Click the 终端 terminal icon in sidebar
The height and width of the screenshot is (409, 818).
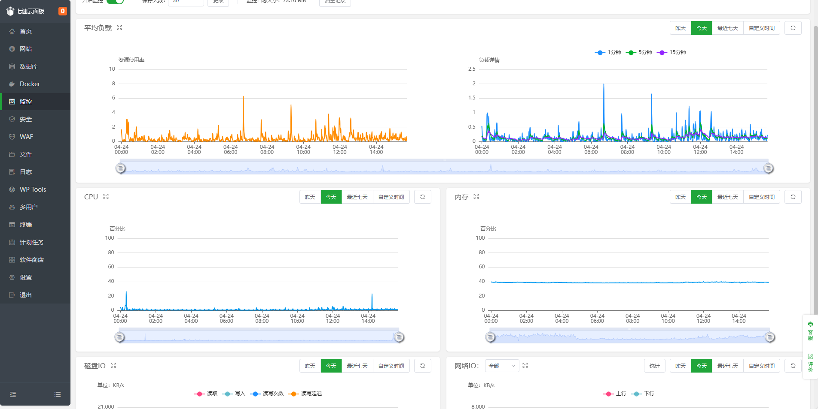pyautogui.click(x=12, y=225)
